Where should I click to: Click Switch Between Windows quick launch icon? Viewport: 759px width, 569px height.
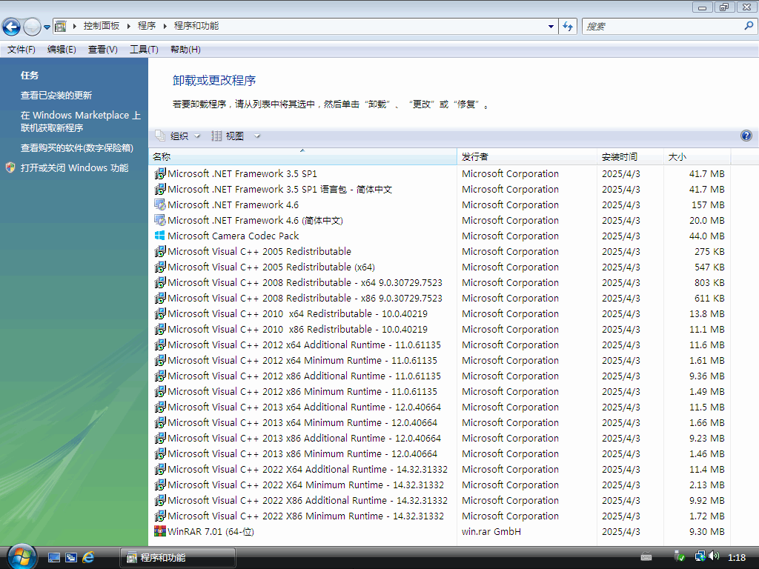71,557
